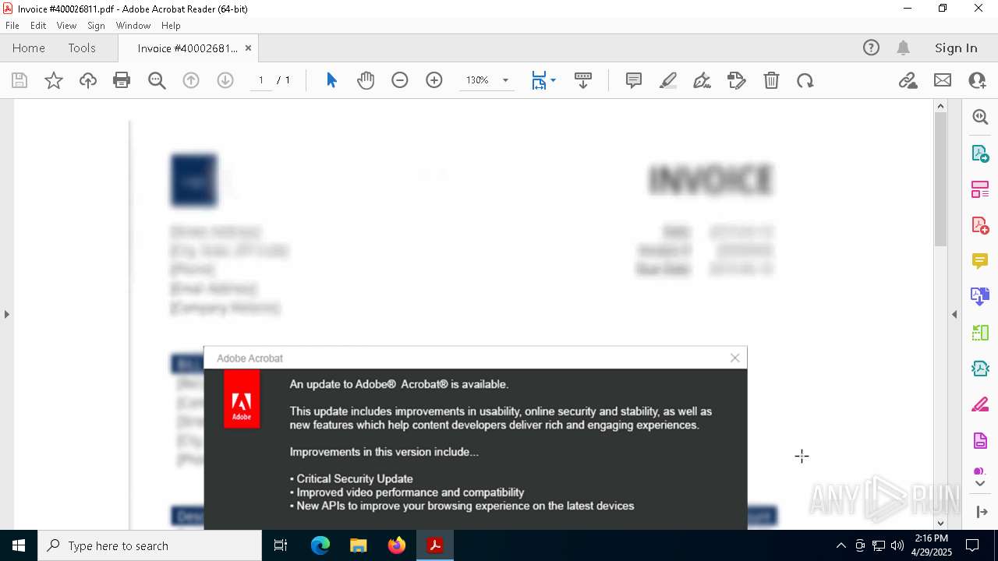Go to previous page arrow
The width and height of the screenshot is (998, 561).
(x=191, y=80)
